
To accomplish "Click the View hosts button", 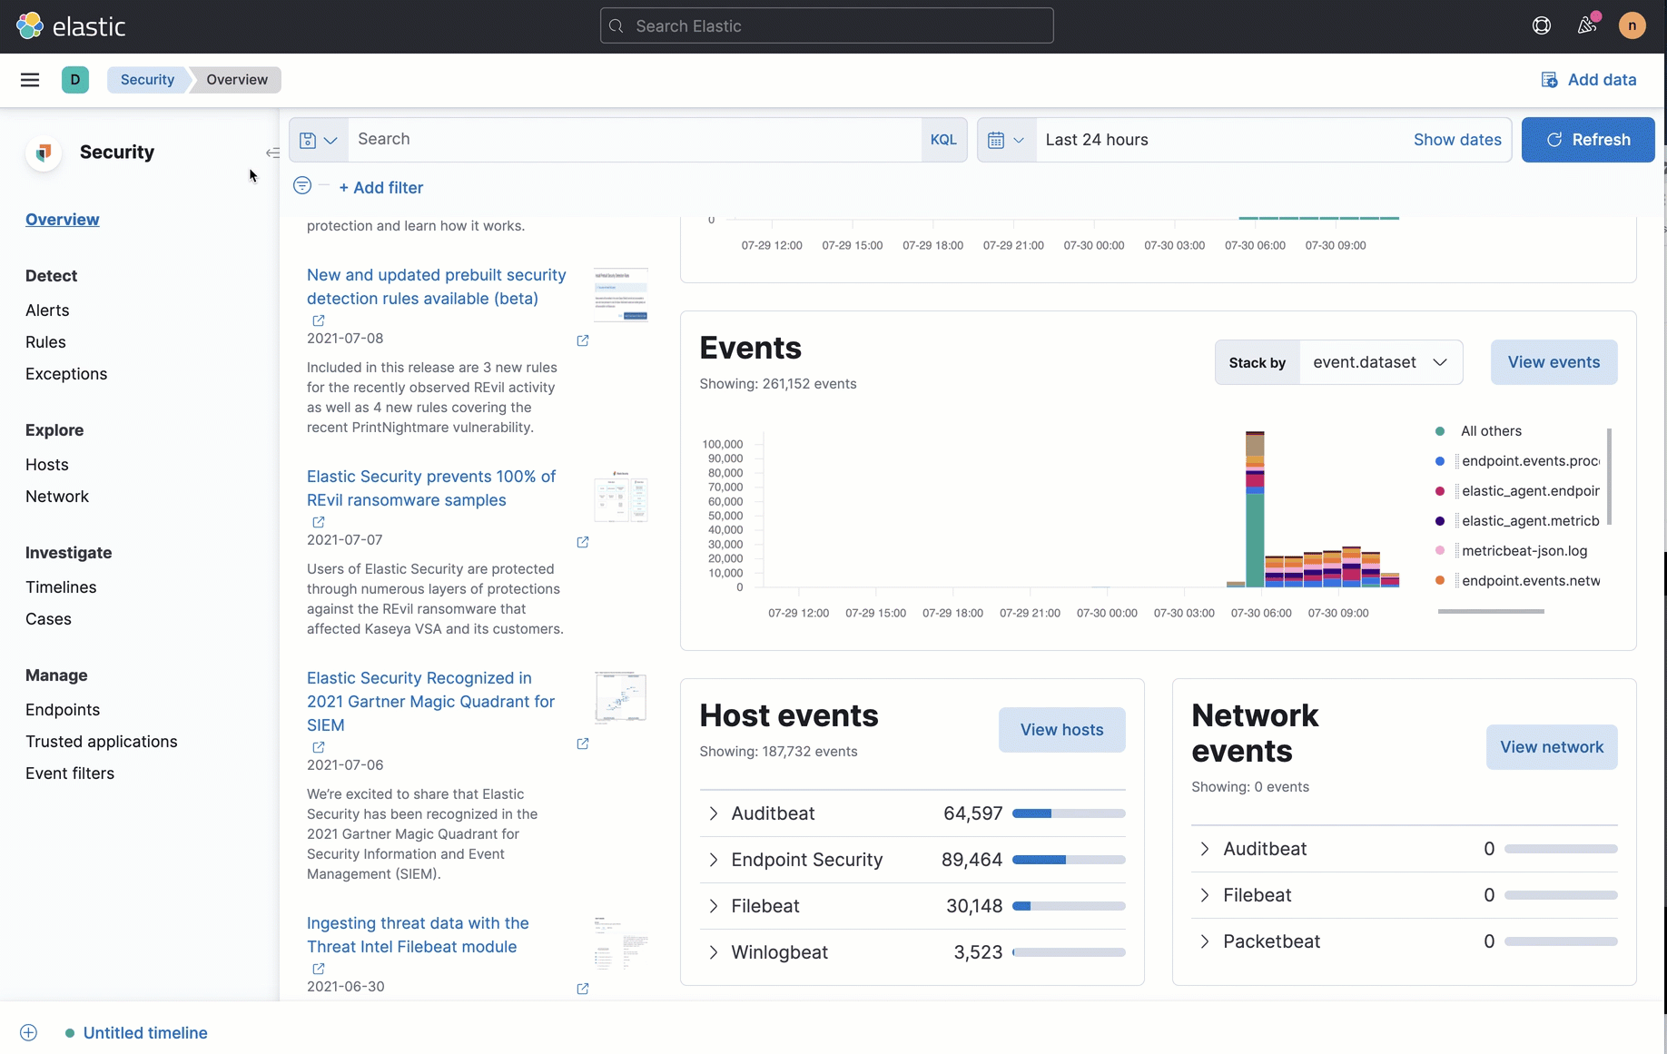I will pyautogui.click(x=1061, y=730).
